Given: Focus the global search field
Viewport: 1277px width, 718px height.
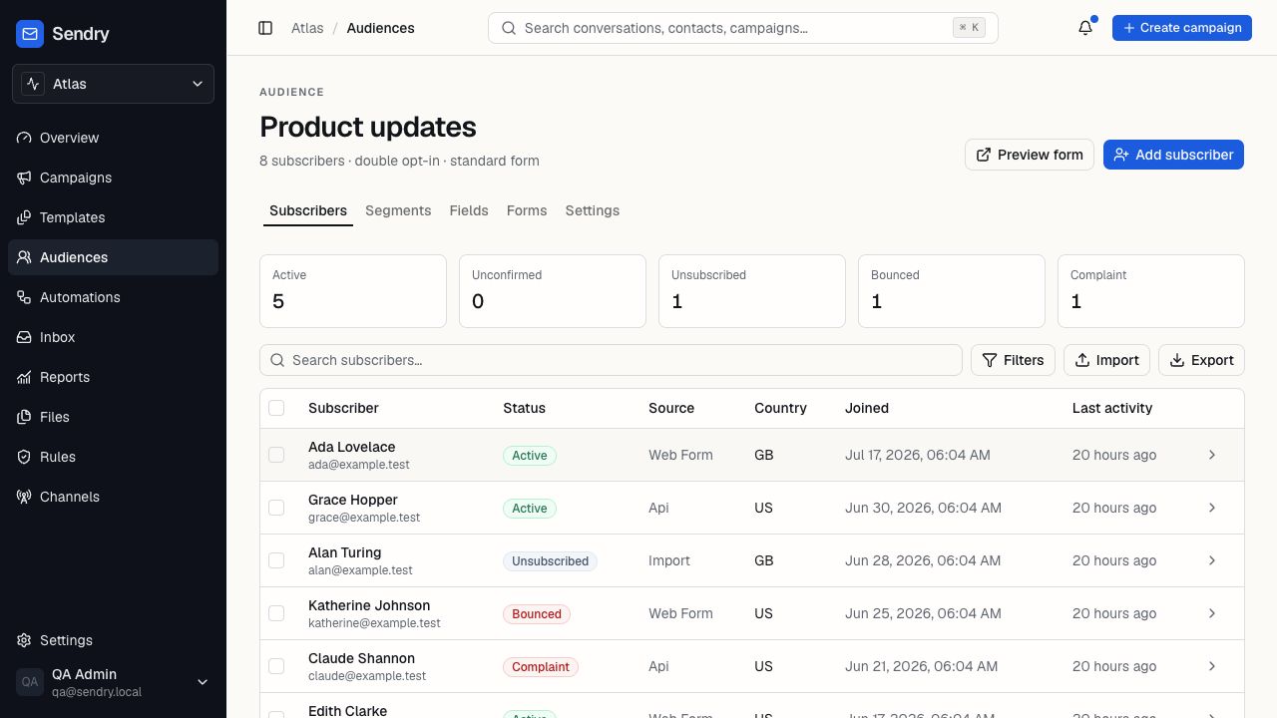Looking at the screenshot, I should pyautogui.click(x=743, y=28).
